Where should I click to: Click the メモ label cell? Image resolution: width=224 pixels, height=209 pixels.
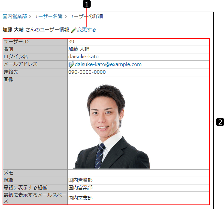[35, 173]
